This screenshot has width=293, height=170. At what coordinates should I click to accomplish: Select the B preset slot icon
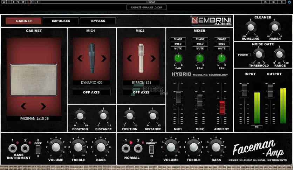(x=38, y=2)
